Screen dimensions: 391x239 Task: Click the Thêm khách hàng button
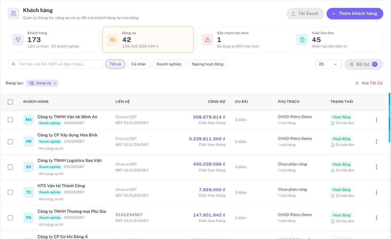[x=355, y=13]
